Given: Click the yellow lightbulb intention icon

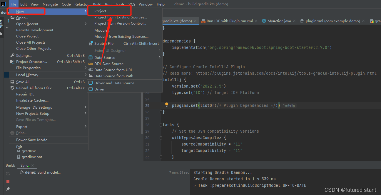Looking at the screenshot, I should (166, 105).
